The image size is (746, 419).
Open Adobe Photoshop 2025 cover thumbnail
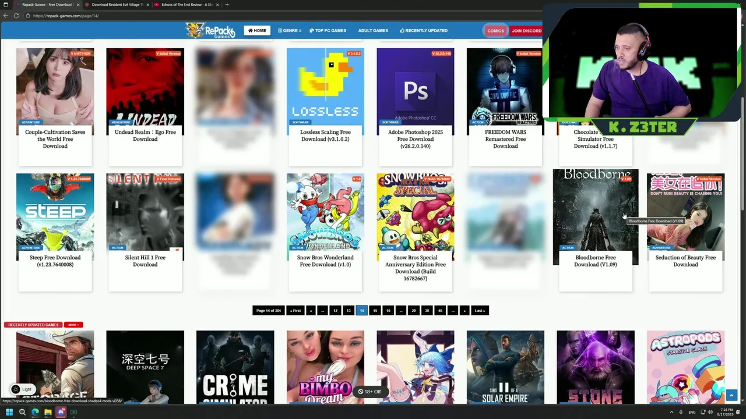415,86
